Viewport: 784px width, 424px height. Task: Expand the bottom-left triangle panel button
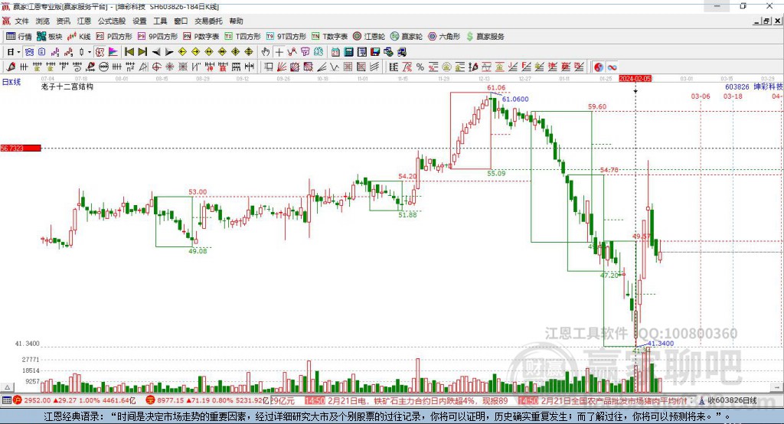pos(7,387)
